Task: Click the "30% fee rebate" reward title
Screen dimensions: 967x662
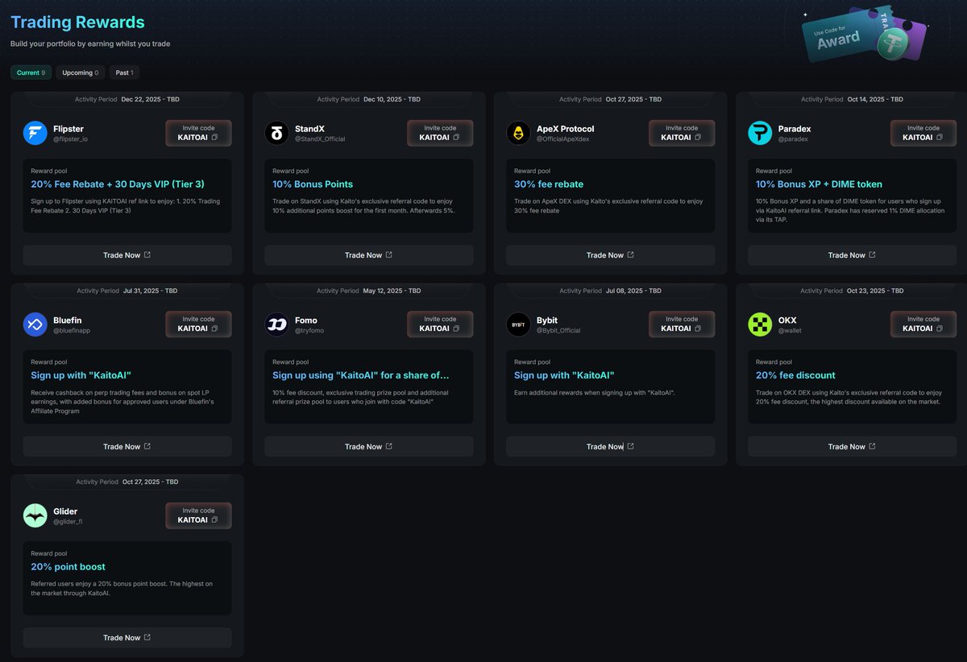Action: point(549,184)
